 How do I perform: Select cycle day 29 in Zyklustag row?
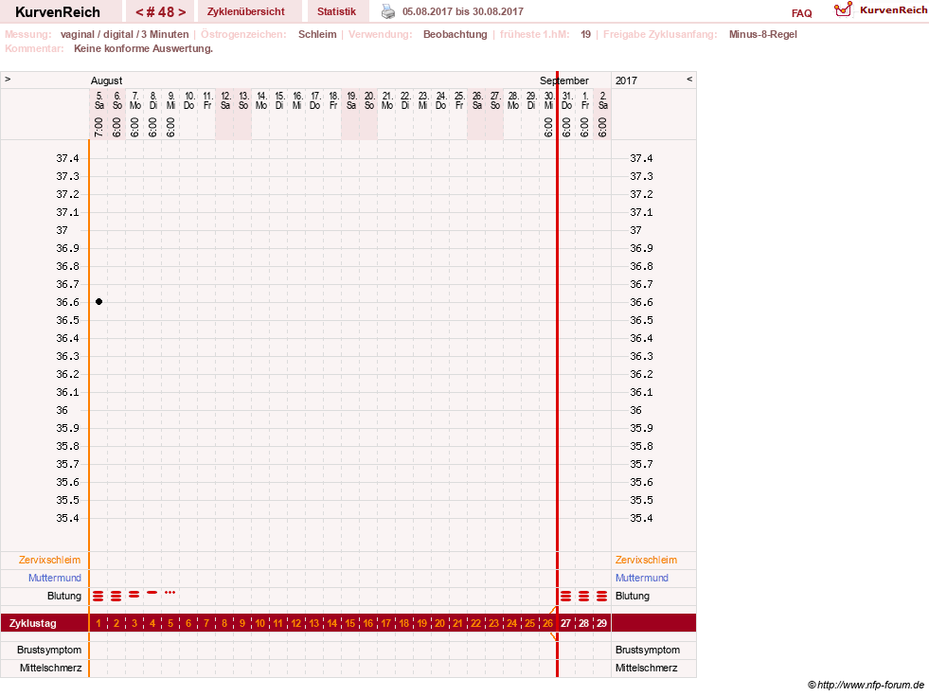602,623
